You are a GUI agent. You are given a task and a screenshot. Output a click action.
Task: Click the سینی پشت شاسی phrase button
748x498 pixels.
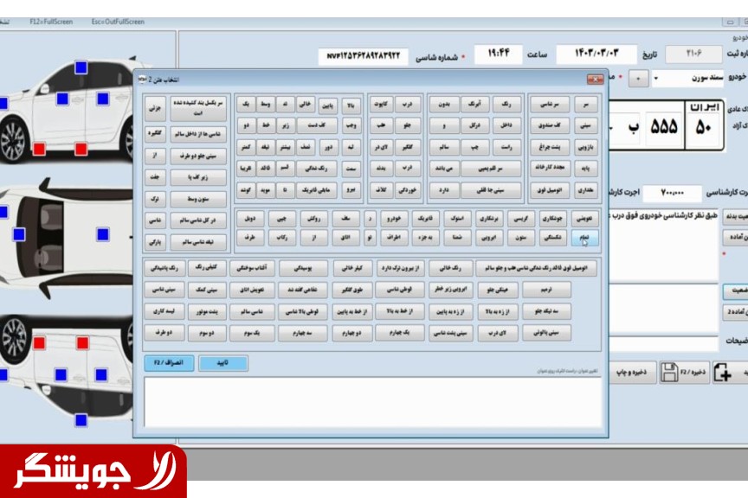[x=449, y=332]
